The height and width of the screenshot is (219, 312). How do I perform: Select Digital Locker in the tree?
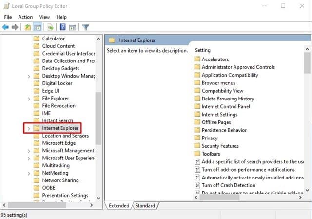(x=57, y=83)
